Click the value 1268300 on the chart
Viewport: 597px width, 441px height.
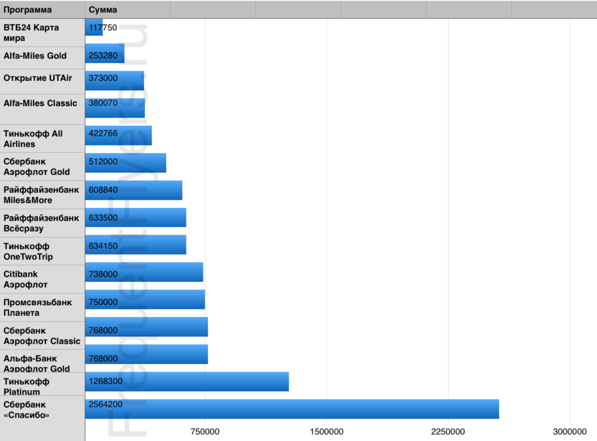[x=106, y=381]
